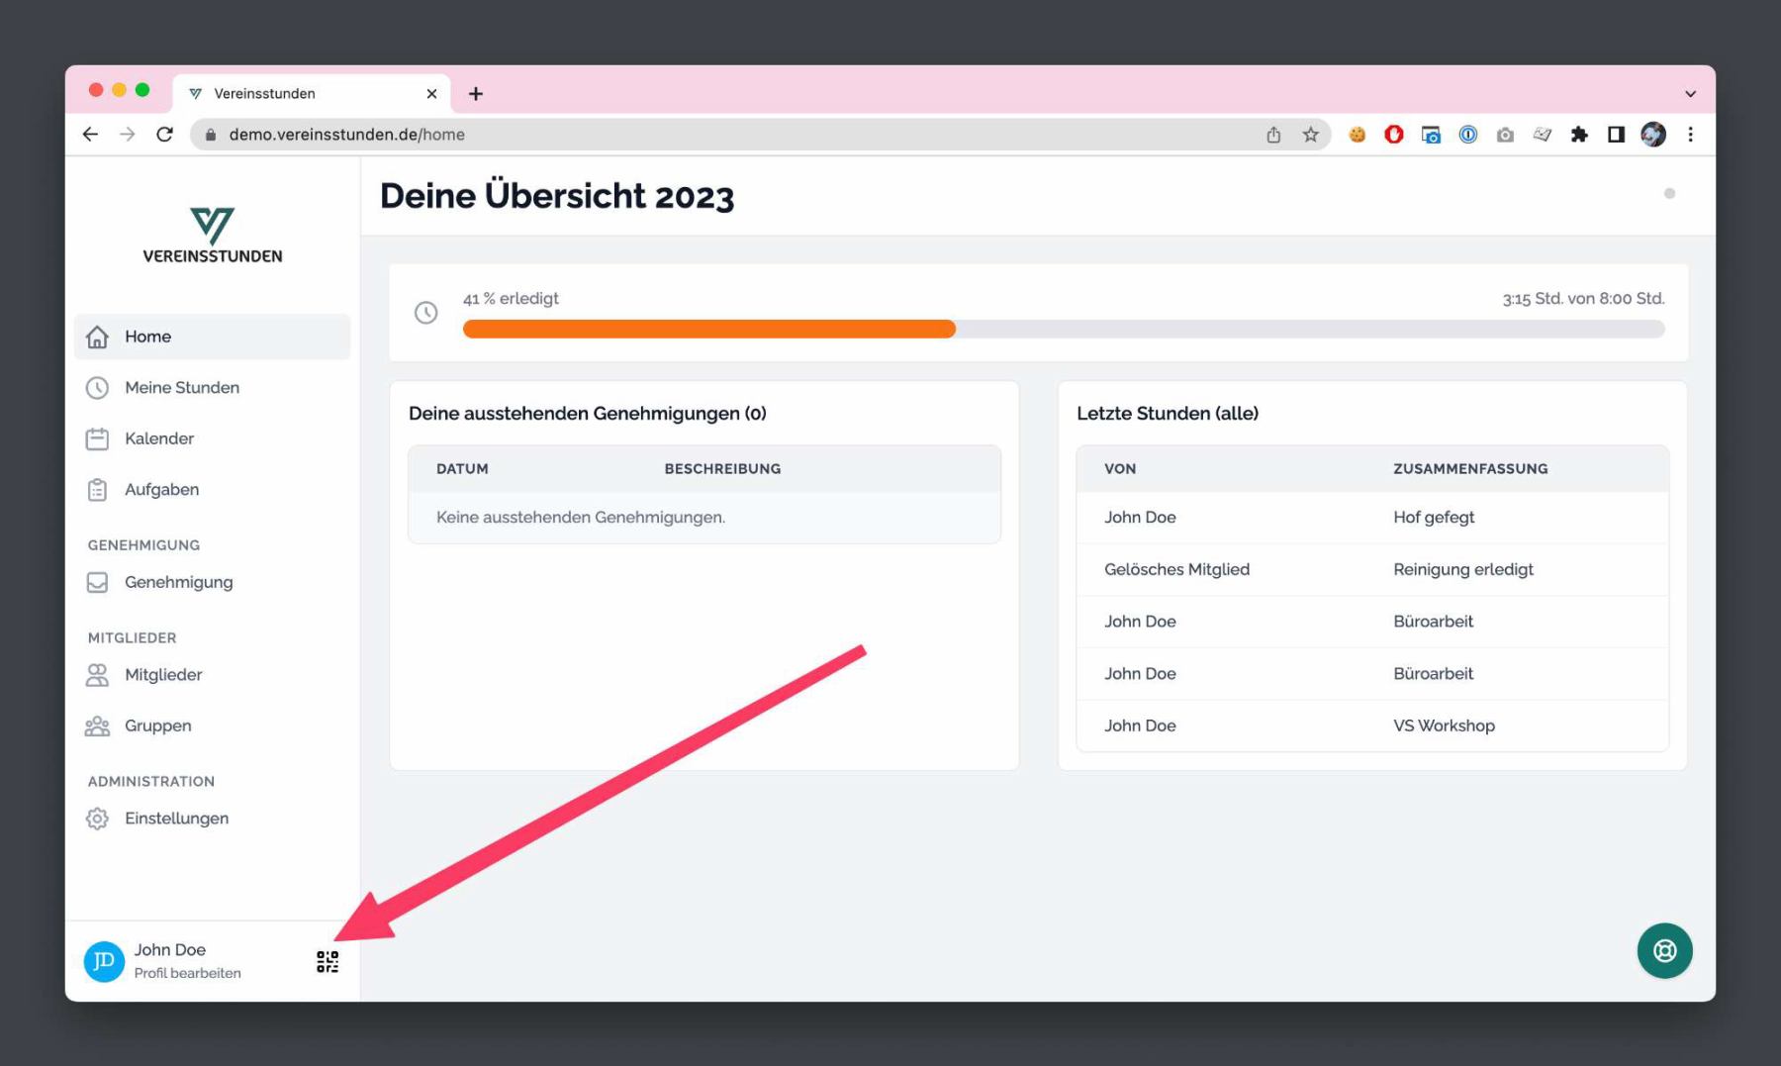Click the '41 % erledigt' label

(511, 298)
